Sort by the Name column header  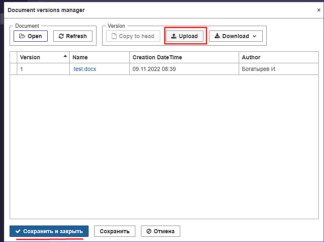[100, 57]
